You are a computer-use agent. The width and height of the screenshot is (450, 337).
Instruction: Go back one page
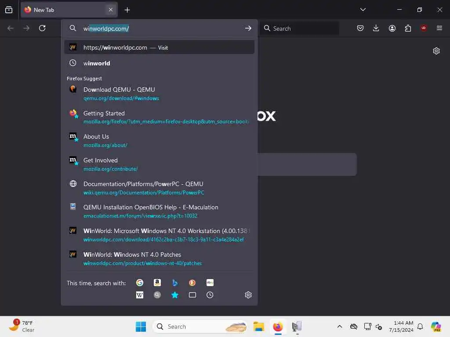pyautogui.click(x=11, y=28)
